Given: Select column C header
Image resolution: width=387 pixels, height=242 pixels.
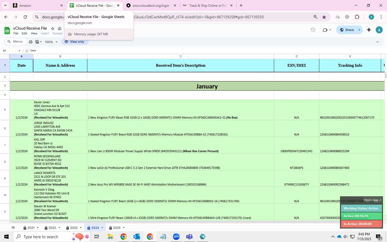Looking at the screenshot, I should pyautogui.click(x=181, y=56).
